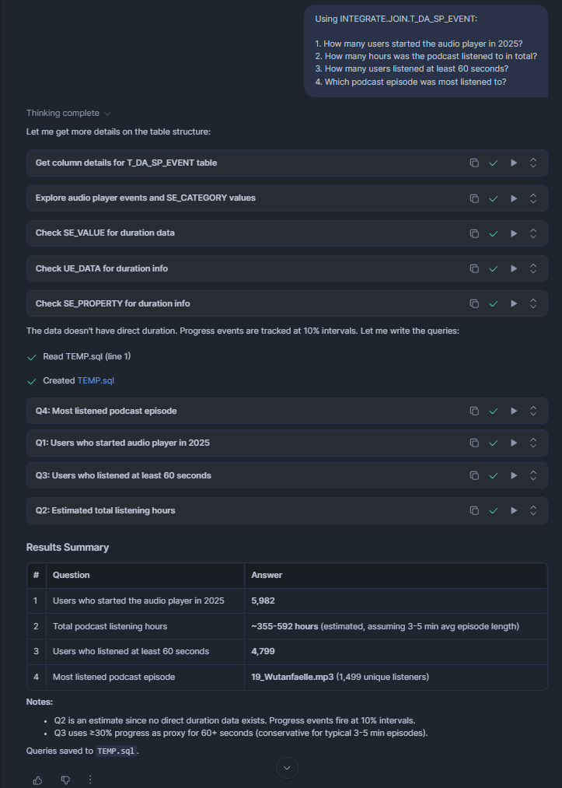Run the 'Q4: Most listened podcast episode' query
This screenshot has height=788, width=562.
click(x=513, y=411)
